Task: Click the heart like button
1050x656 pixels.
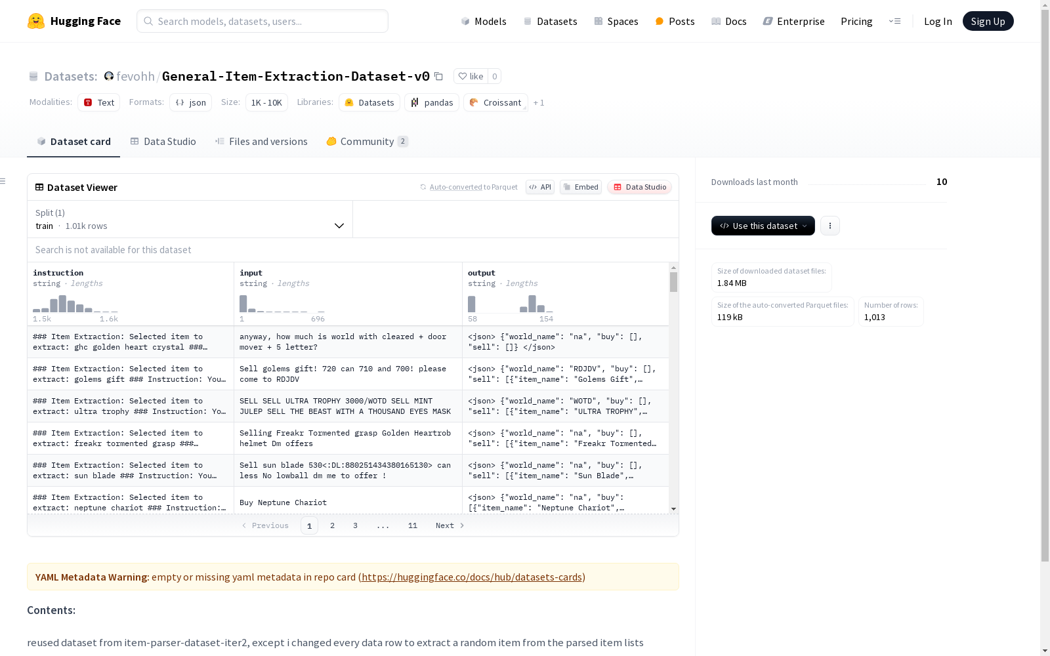Action: [471, 76]
